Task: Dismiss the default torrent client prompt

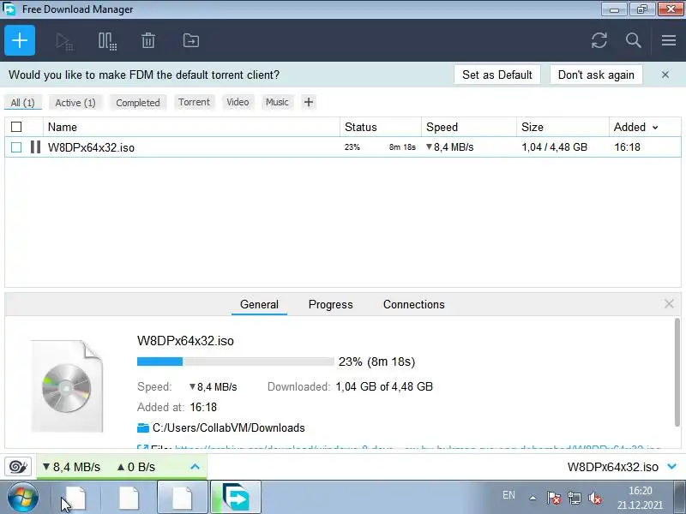Action: (665, 75)
